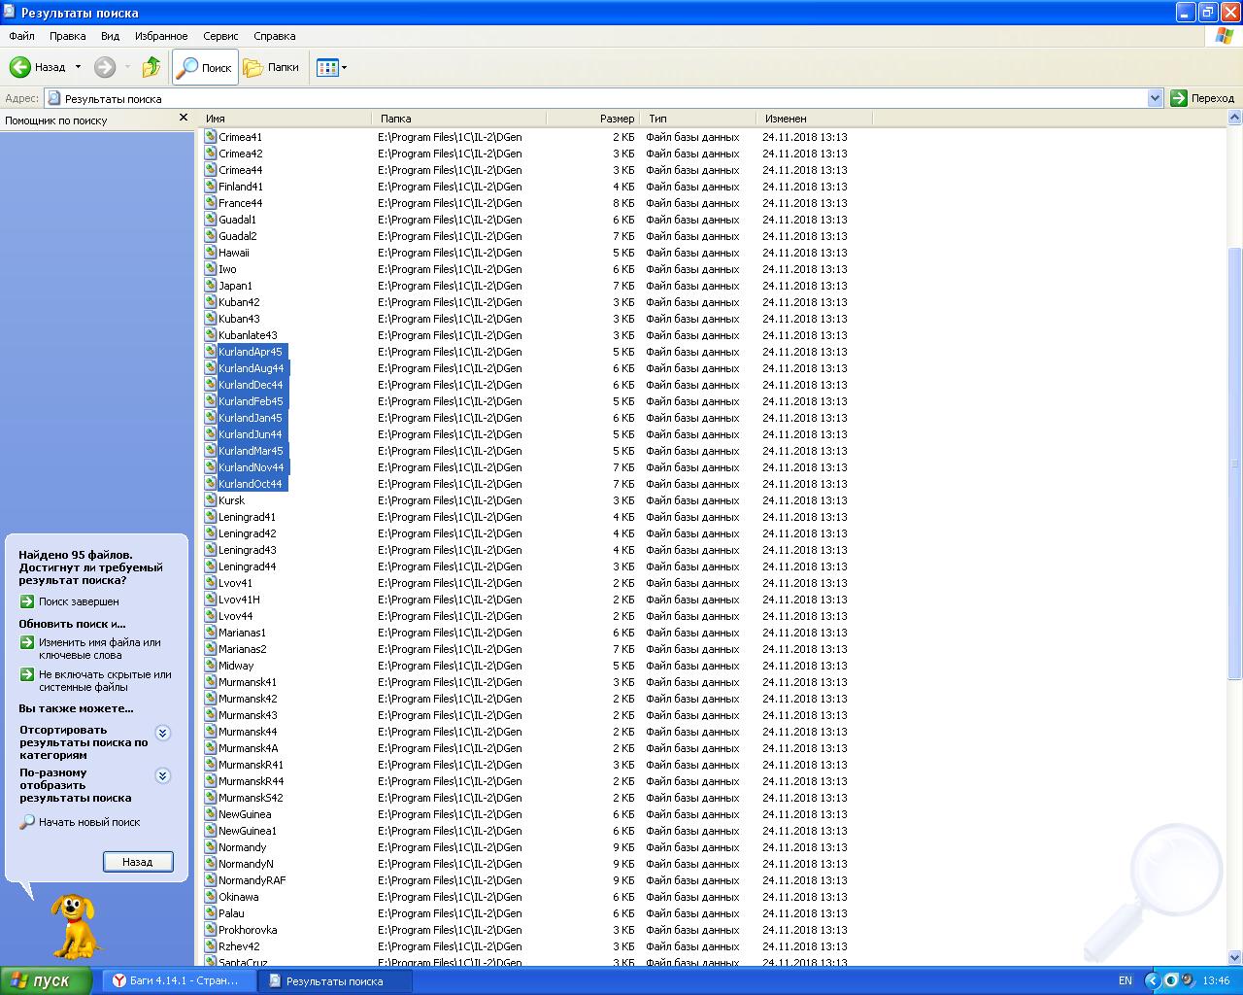This screenshot has height=995, width=1243.
Task: Open the Вид menu
Action: (x=110, y=36)
